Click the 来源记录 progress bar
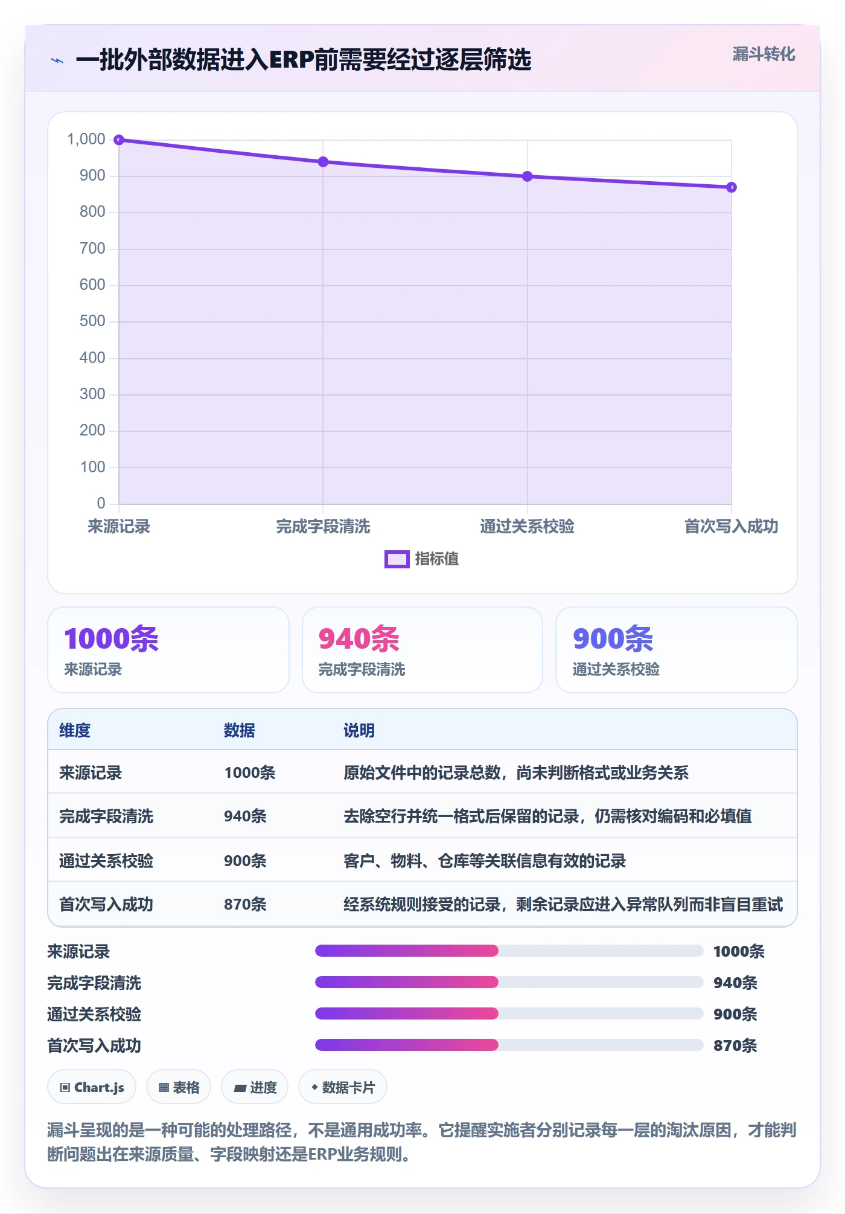 [x=509, y=951]
